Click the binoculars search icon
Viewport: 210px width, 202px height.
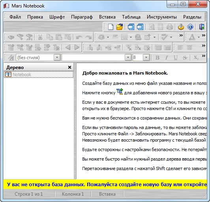(11, 37)
